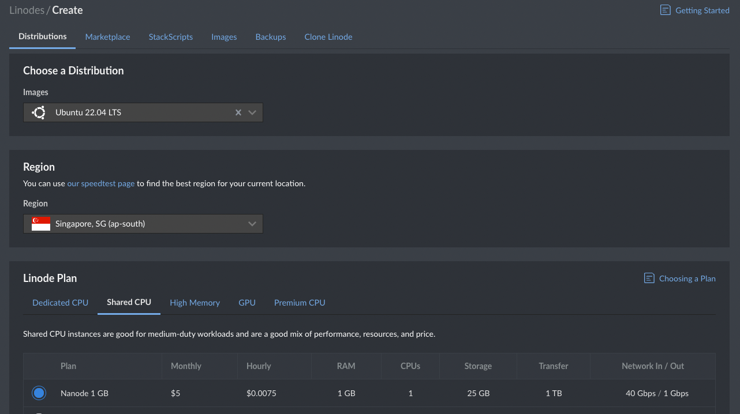
Task: Open the Getting Started link
Action: 702,10
